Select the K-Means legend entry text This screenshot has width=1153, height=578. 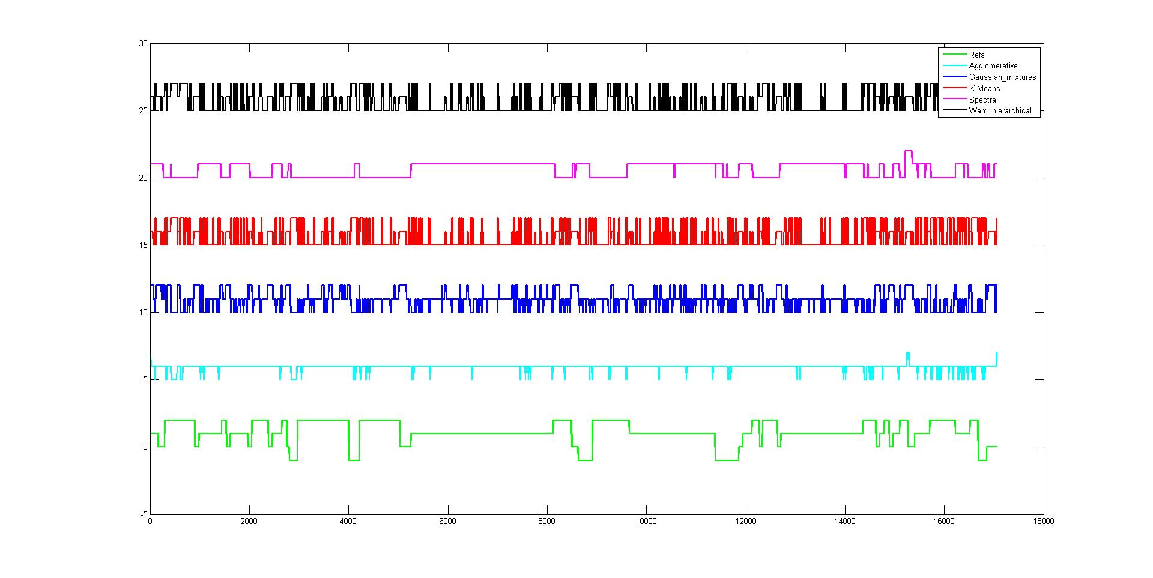[x=984, y=88]
